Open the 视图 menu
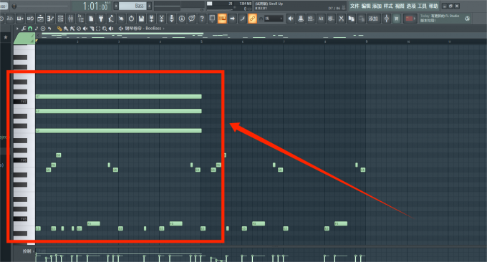Viewport: 487px width, 262px height. tap(400, 6)
